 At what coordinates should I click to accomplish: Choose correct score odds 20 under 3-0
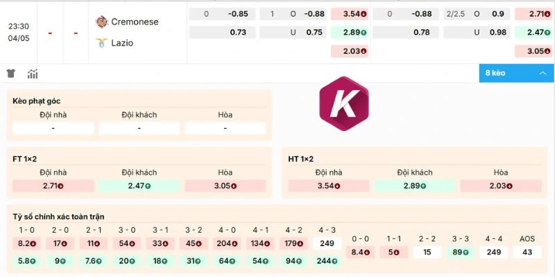point(127,261)
